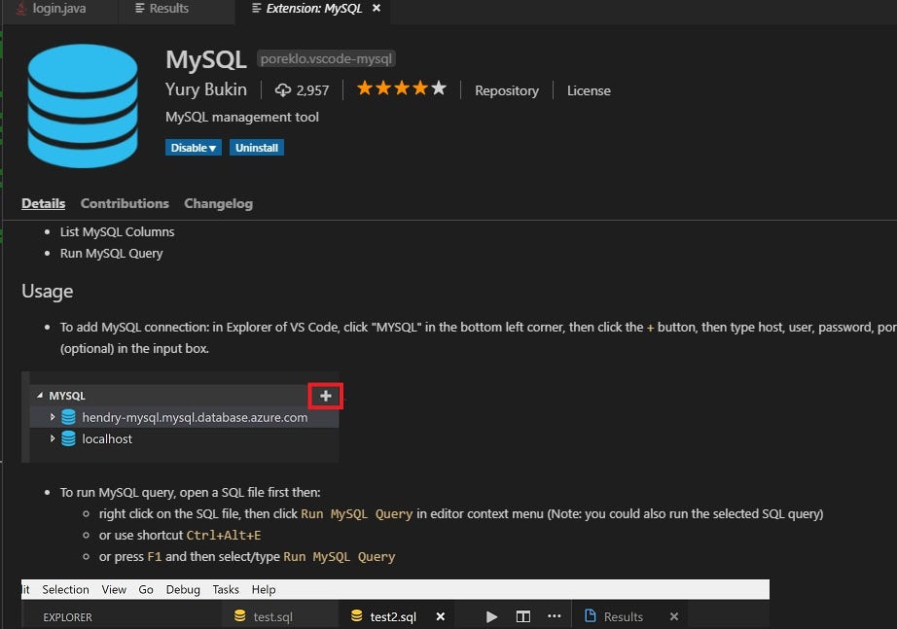This screenshot has height=629, width=897.
Task: Open the Debug menu
Action: click(183, 589)
